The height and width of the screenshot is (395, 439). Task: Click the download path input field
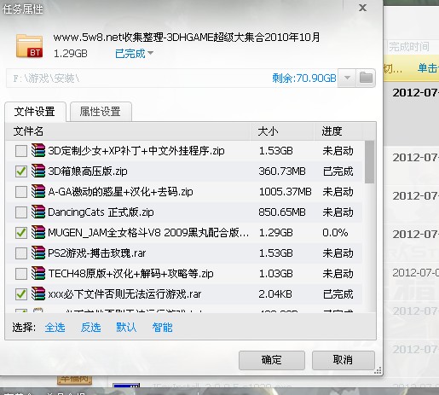172,78
